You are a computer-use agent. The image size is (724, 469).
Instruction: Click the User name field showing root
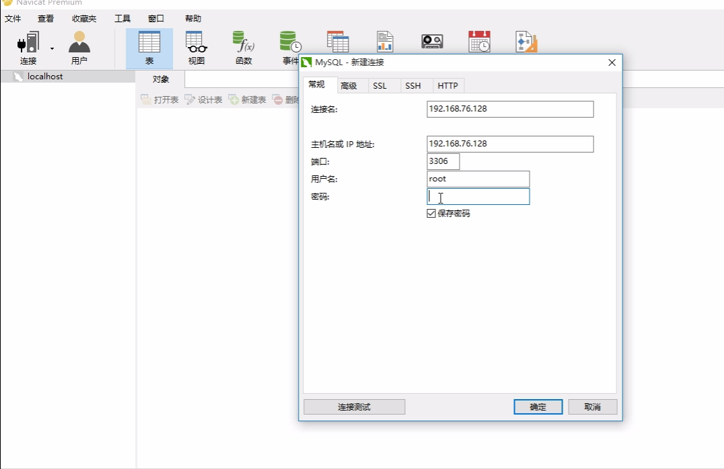[x=478, y=179]
